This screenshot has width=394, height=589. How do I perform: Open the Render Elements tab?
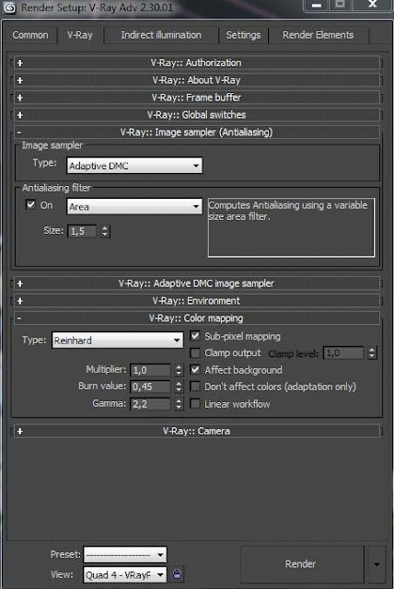click(x=319, y=35)
